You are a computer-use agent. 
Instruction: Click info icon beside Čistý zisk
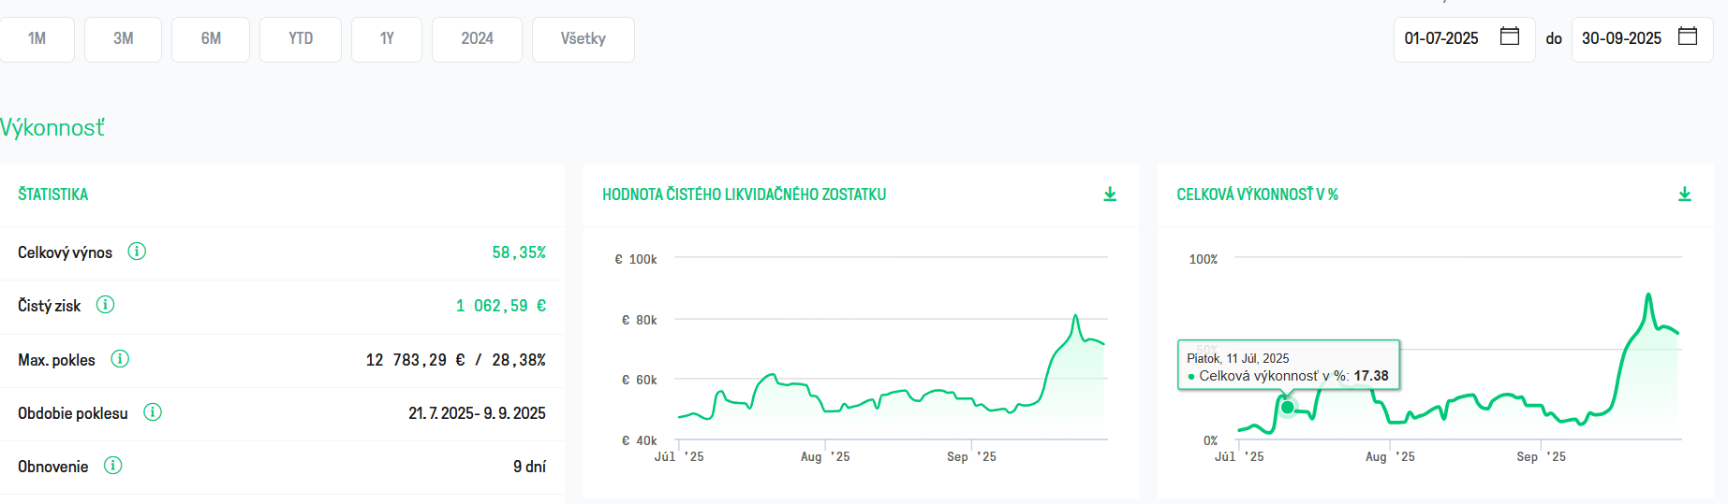(x=106, y=305)
